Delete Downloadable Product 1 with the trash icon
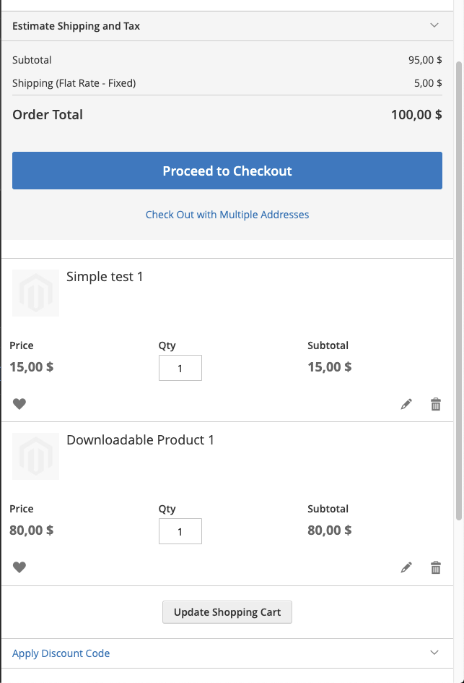This screenshot has width=464, height=683. click(436, 567)
